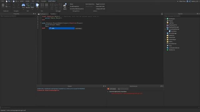Select TestService in Explorer
This screenshot has height=112, width=200.
pyautogui.click(x=172, y=50)
